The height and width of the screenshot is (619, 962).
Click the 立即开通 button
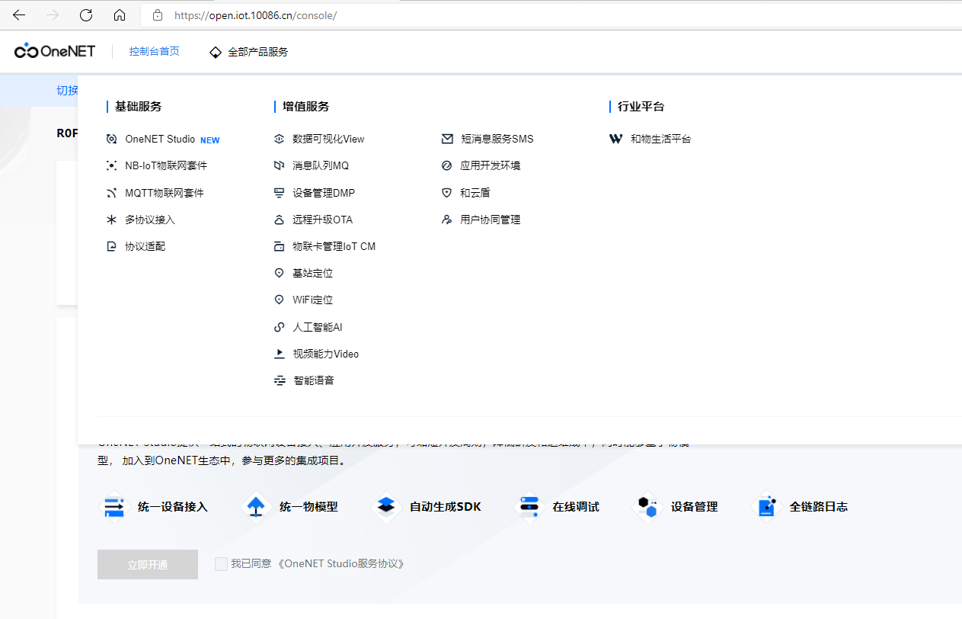pos(147,564)
